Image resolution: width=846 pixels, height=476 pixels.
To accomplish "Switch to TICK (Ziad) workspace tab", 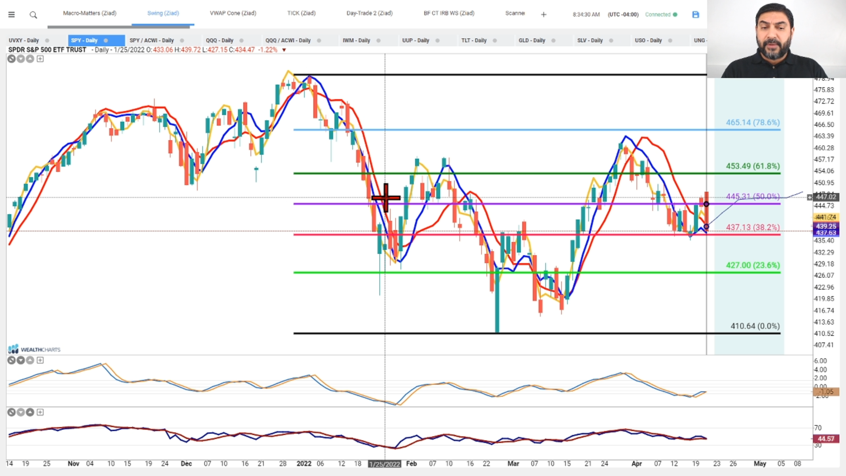I will coord(301,13).
